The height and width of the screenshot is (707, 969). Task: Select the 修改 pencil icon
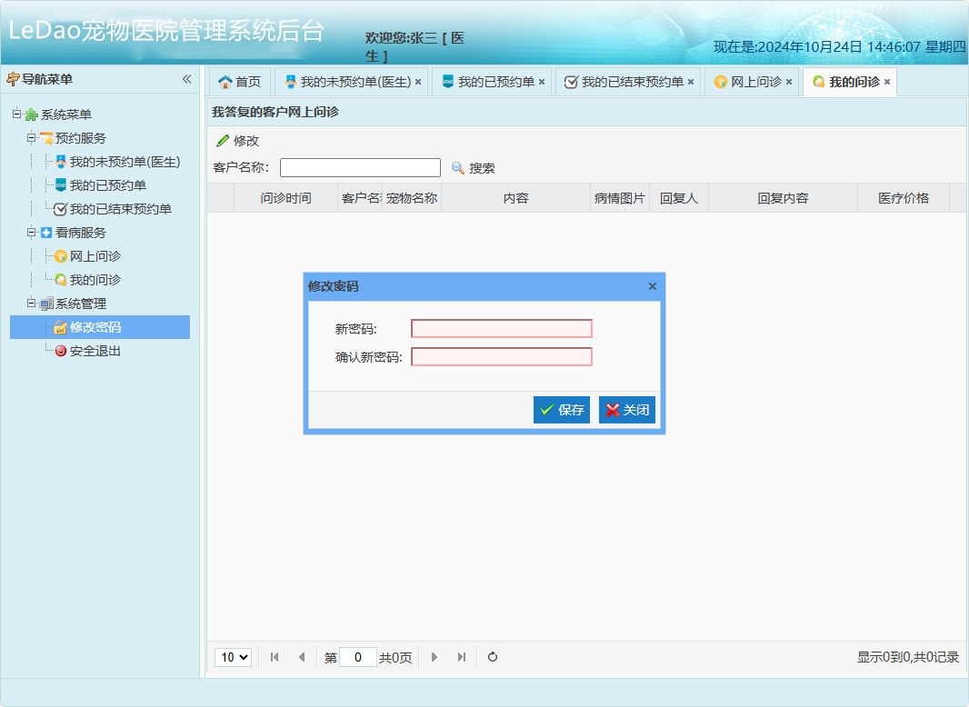tap(223, 141)
